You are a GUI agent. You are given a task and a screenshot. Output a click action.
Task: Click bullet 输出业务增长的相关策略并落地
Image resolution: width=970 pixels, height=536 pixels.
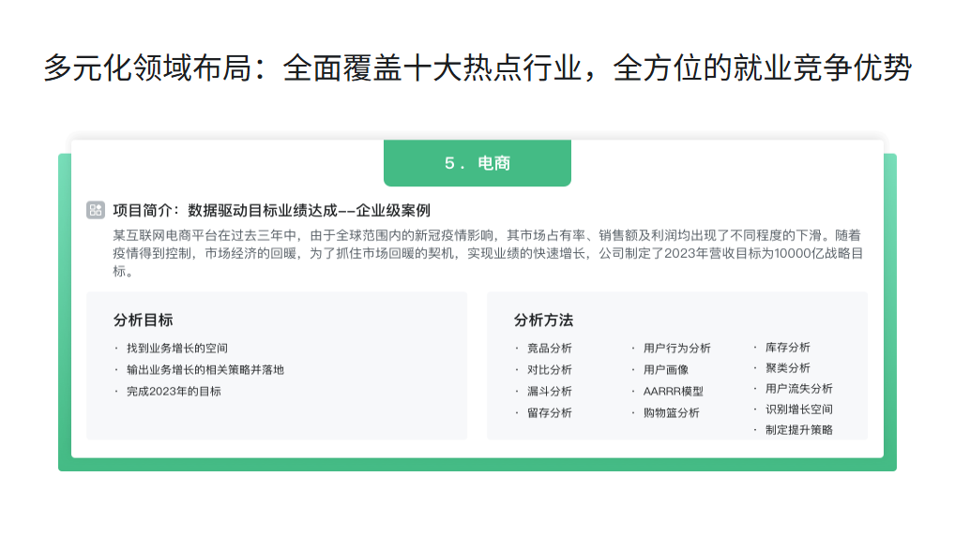point(205,369)
